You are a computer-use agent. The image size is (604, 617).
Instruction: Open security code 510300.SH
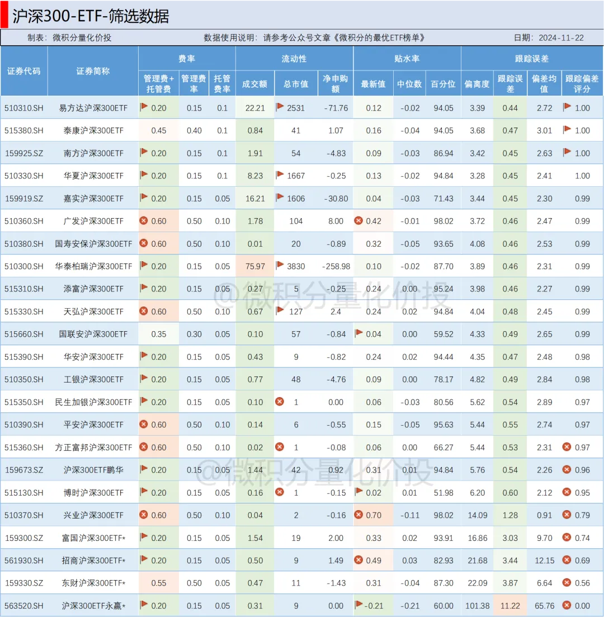pyautogui.click(x=24, y=266)
